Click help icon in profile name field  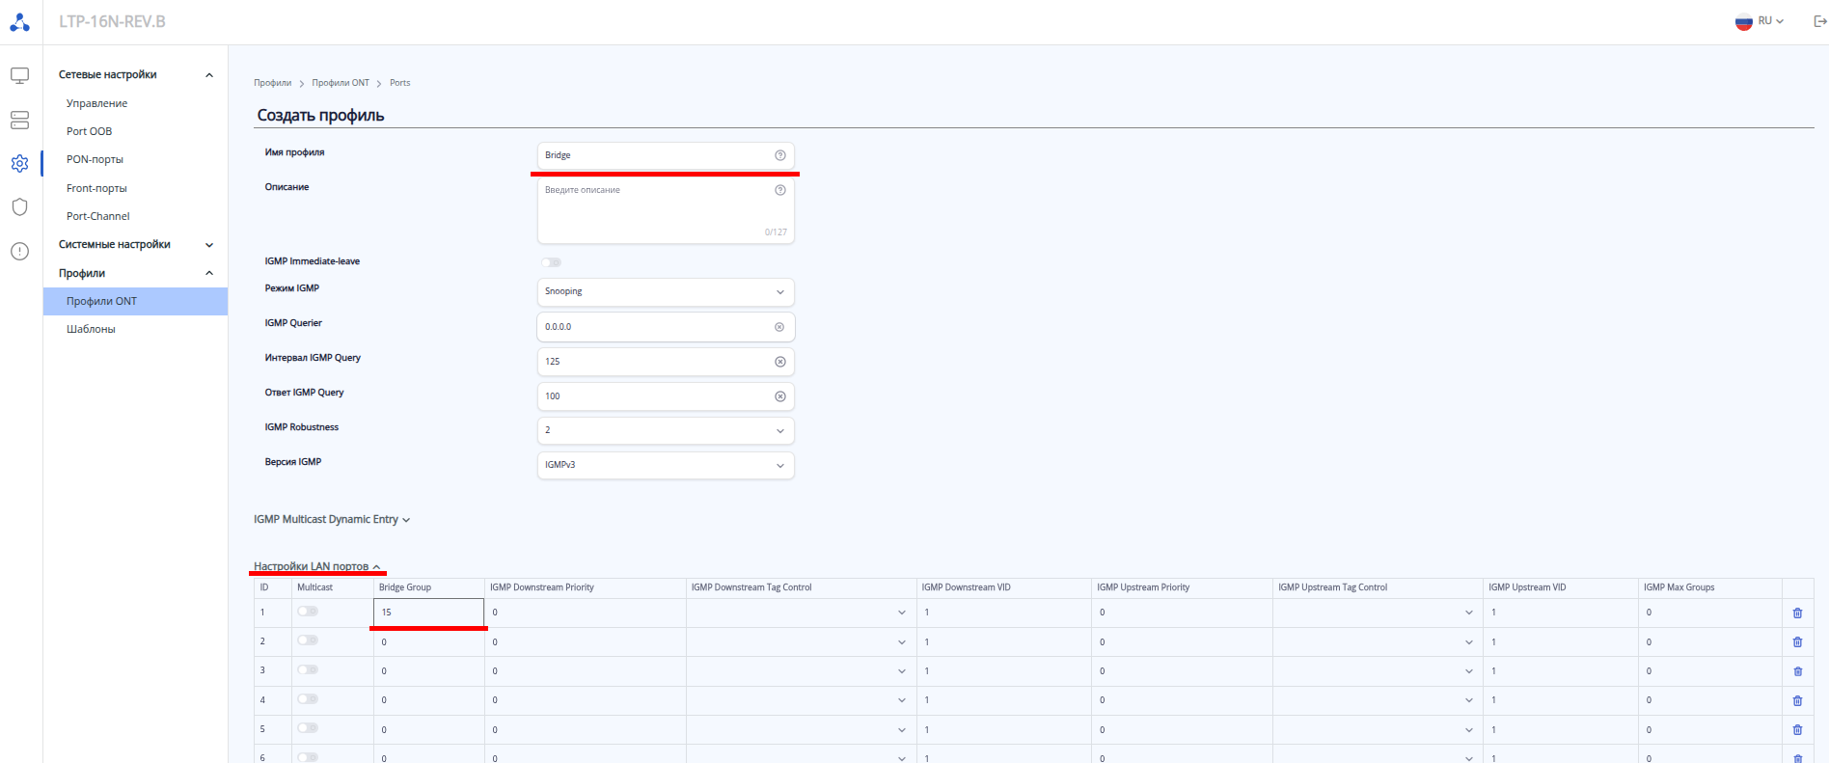780,155
